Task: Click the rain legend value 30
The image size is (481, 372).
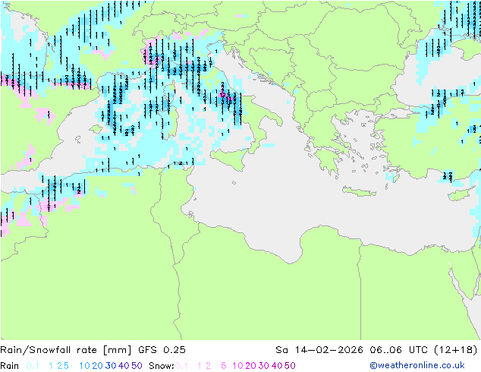Action: 111,366
